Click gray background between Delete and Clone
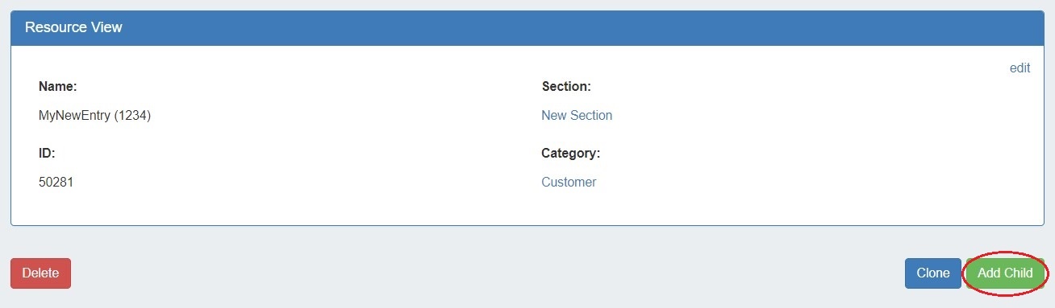This screenshot has height=308, width=1055. coord(484,273)
